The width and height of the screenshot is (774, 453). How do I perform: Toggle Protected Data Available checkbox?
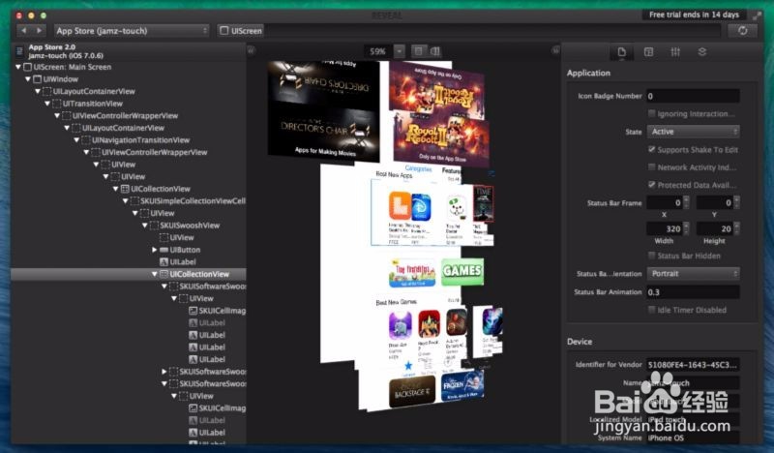pos(651,185)
